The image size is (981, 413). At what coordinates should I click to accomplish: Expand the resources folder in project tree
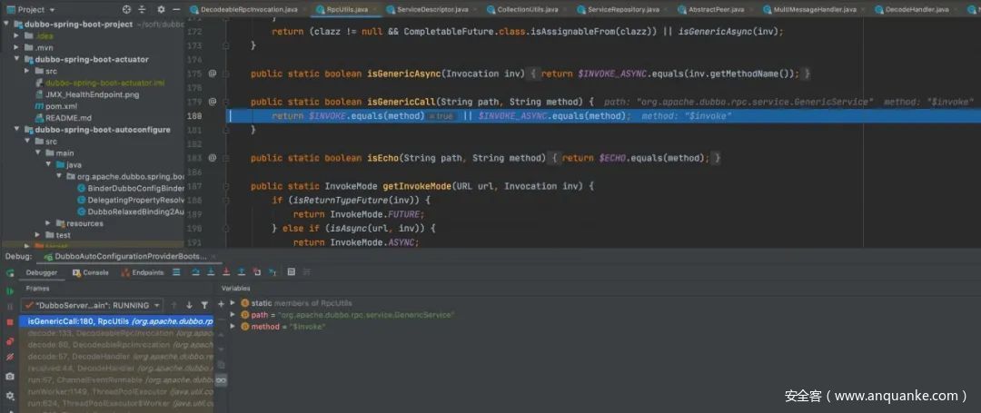click(x=49, y=222)
